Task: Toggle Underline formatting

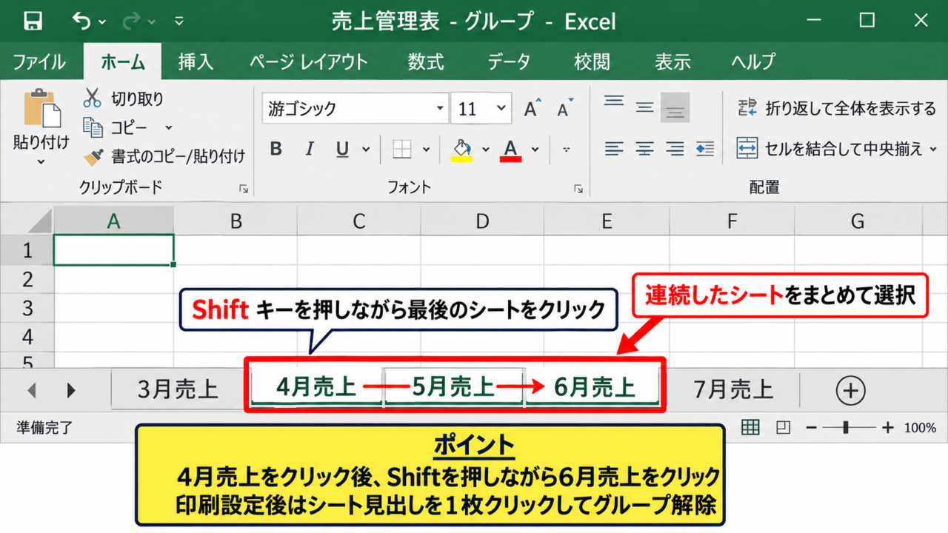Action: [x=342, y=150]
